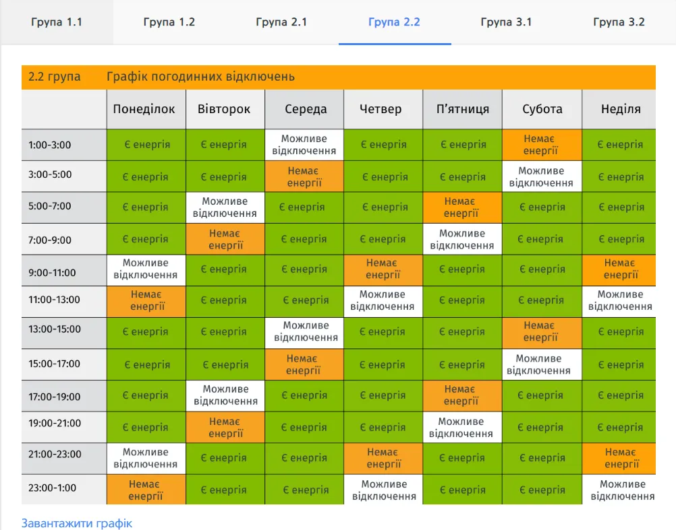Select the Група 2.1 tab
676x530 pixels.
(x=281, y=22)
